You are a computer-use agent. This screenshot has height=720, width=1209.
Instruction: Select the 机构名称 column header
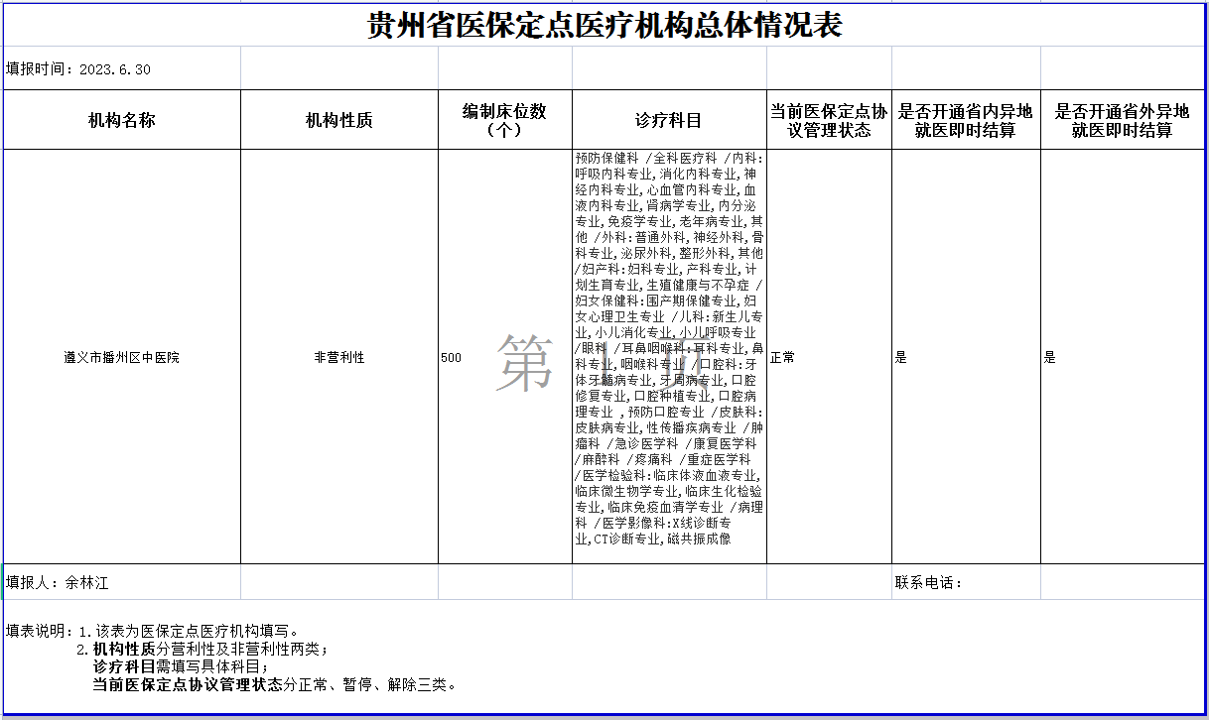[119, 119]
